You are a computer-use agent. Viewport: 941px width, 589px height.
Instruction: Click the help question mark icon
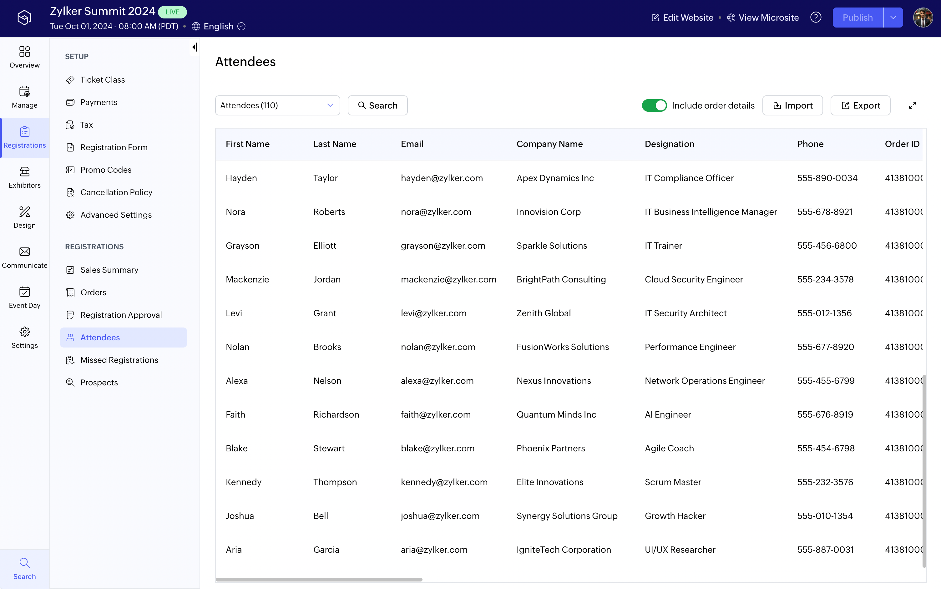pos(816,18)
